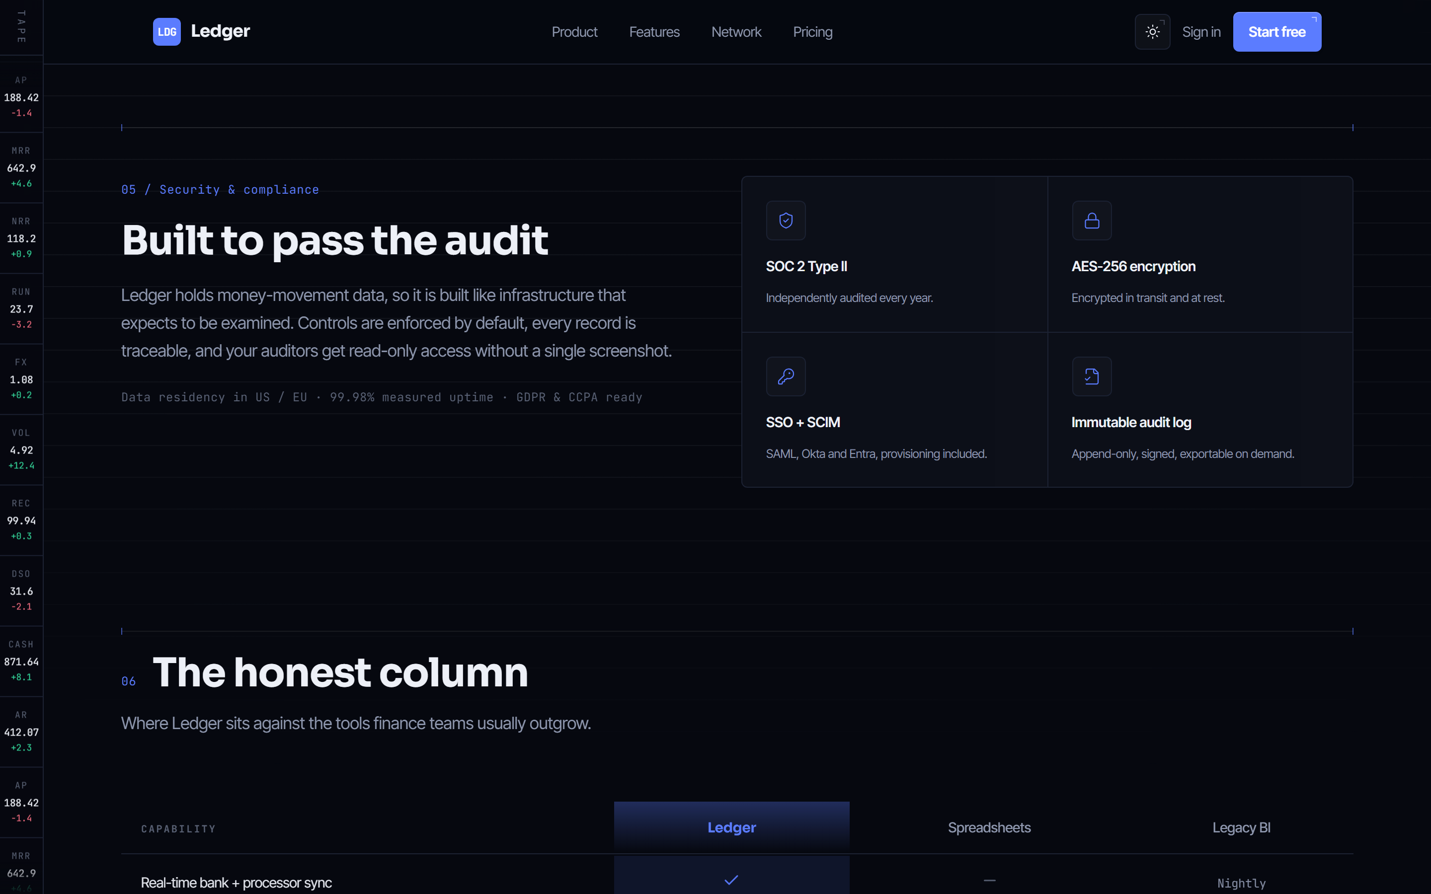Click the '06' section number

(128, 681)
